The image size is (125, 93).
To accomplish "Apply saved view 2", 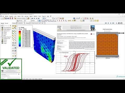I will coord(59,21).
